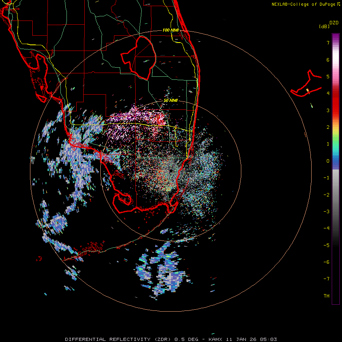Click the 11 JAN 26 05:03 timestamp
The height and width of the screenshot is (342, 342).
251,339
